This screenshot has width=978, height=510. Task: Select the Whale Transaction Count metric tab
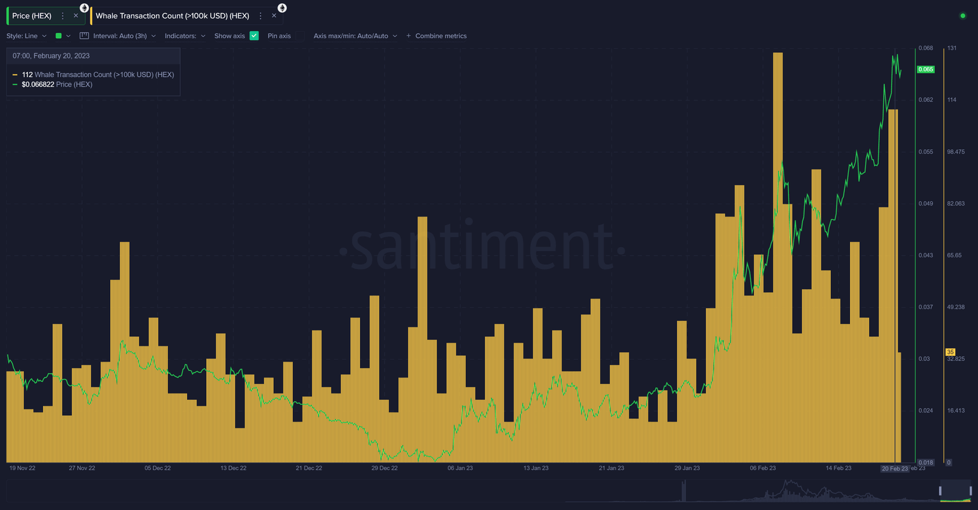click(172, 15)
